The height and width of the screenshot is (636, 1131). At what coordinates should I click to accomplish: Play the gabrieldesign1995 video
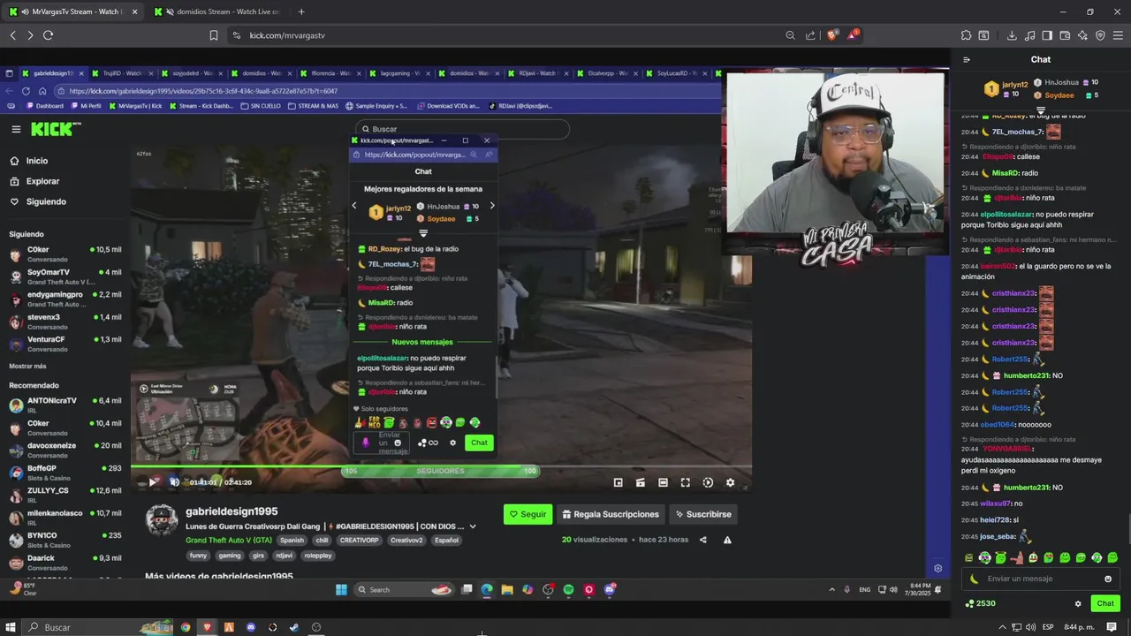pyautogui.click(x=153, y=482)
